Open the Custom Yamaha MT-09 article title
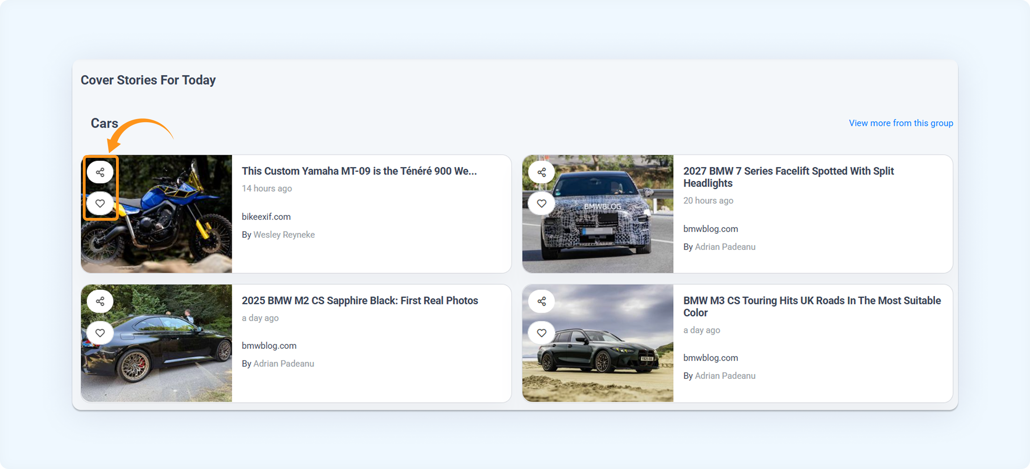The height and width of the screenshot is (469, 1030). point(359,171)
